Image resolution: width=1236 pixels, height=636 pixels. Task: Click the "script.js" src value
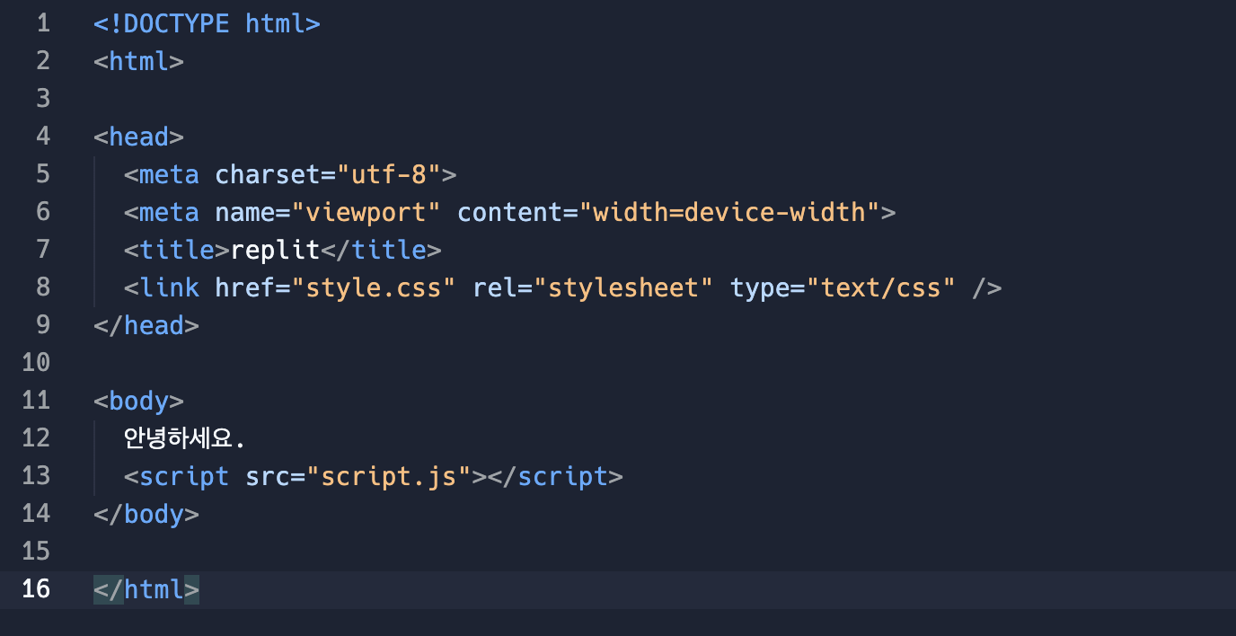point(389,476)
